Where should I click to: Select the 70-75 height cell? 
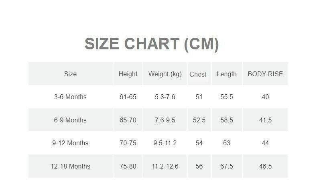(128, 143)
